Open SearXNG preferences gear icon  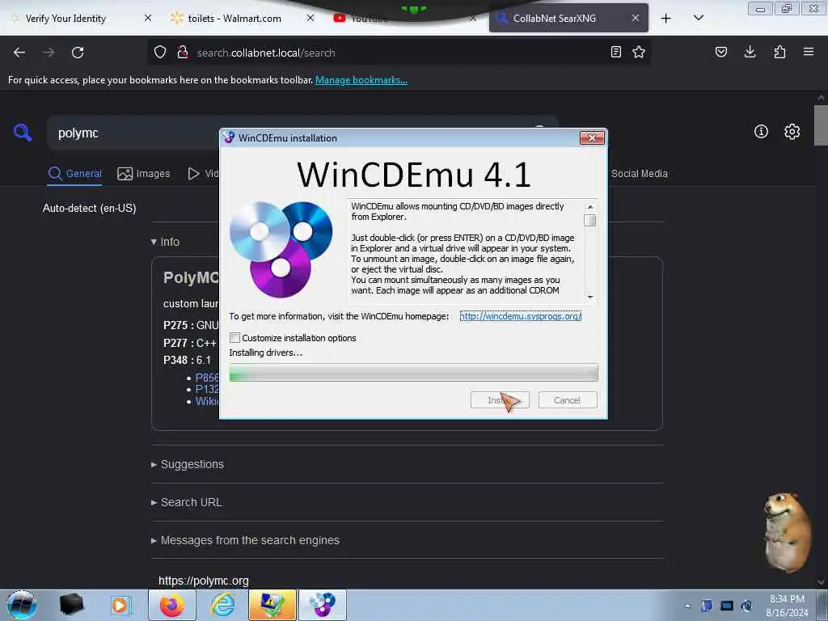coord(792,132)
